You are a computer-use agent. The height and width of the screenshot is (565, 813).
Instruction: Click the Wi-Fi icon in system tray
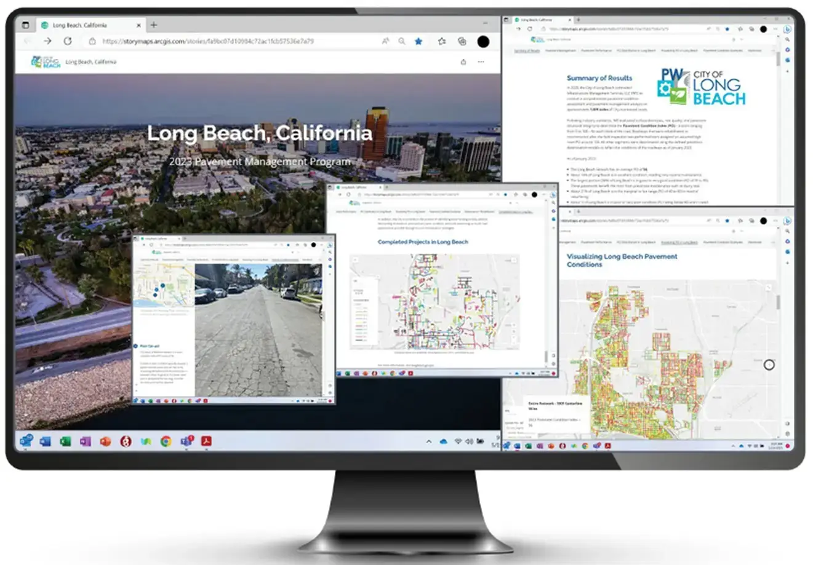pos(458,441)
